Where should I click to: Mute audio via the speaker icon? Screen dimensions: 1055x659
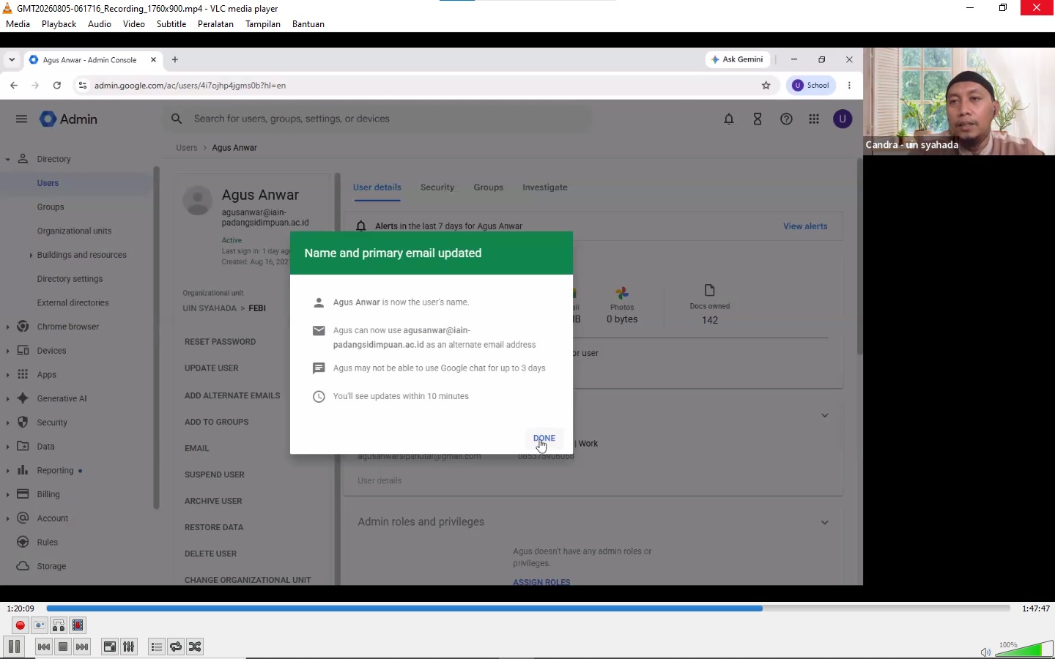(x=985, y=652)
